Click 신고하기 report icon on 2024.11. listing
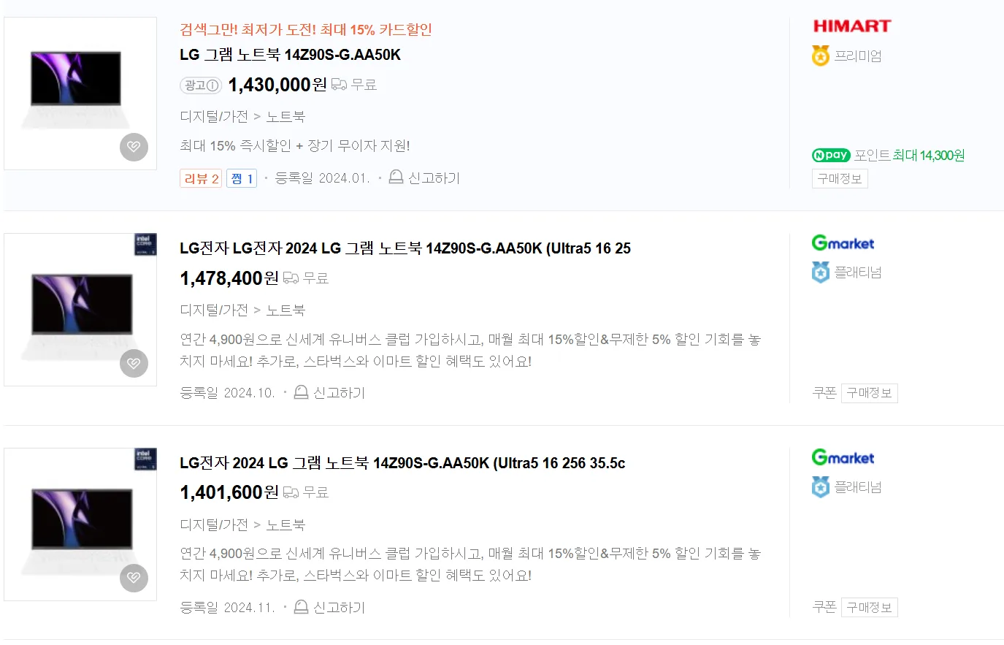 pyautogui.click(x=301, y=607)
